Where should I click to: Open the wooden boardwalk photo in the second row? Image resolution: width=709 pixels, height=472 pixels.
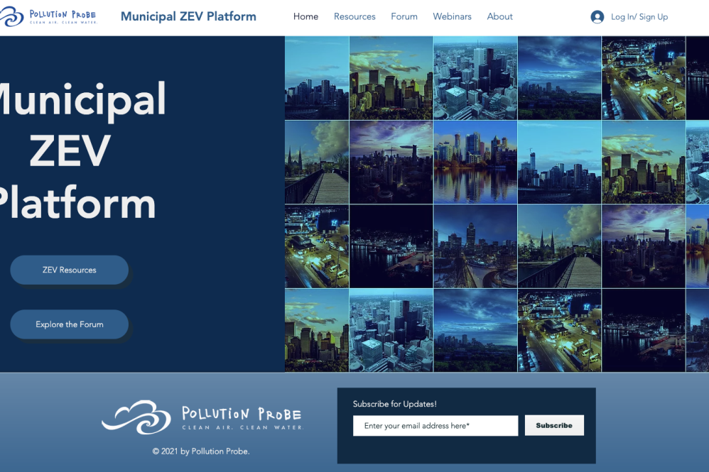(317, 162)
